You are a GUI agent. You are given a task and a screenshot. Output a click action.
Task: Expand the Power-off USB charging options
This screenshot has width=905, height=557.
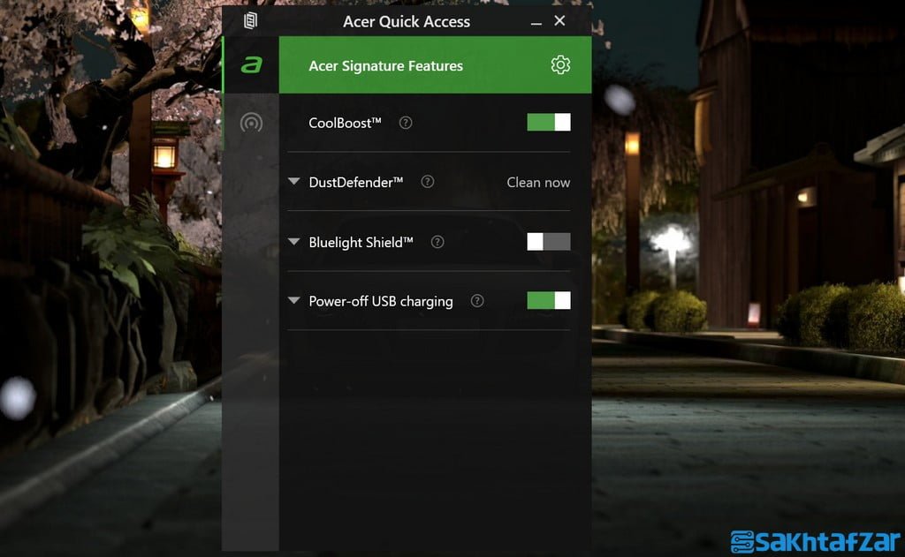293,300
